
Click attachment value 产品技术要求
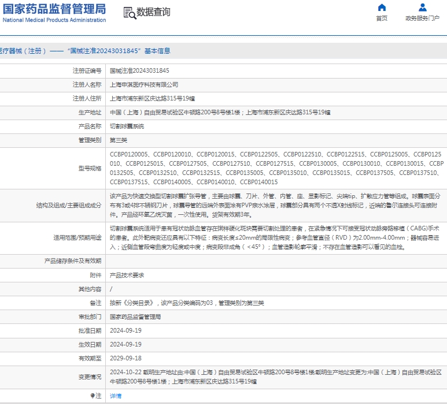click(x=127, y=275)
